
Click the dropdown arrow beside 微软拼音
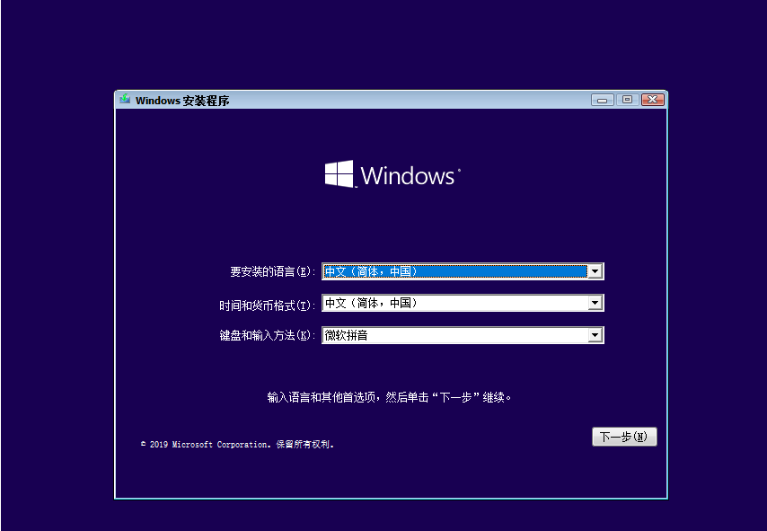click(x=595, y=334)
